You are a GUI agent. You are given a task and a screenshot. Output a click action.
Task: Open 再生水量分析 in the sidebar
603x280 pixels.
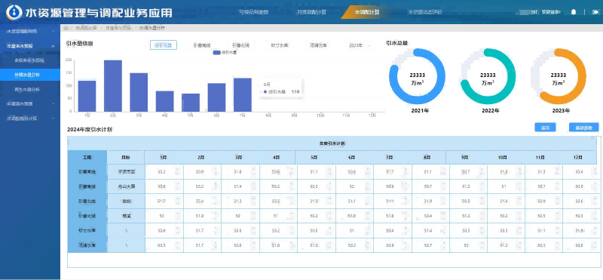pyautogui.click(x=27, y=89)
